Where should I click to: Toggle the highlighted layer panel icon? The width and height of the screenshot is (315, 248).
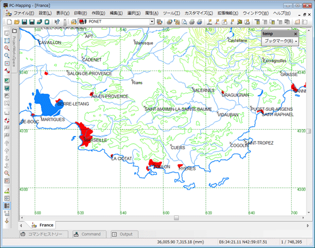7,206
